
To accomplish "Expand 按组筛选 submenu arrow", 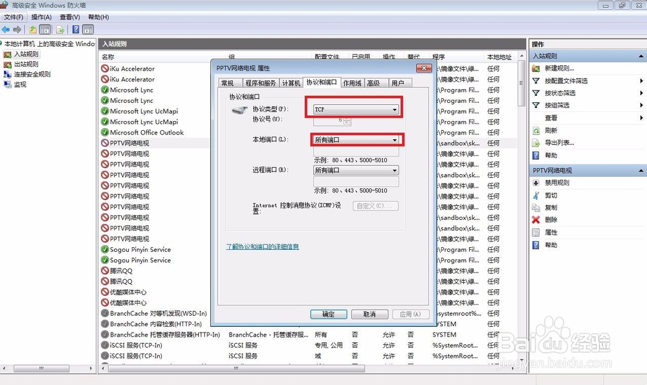I will (642, 105).
